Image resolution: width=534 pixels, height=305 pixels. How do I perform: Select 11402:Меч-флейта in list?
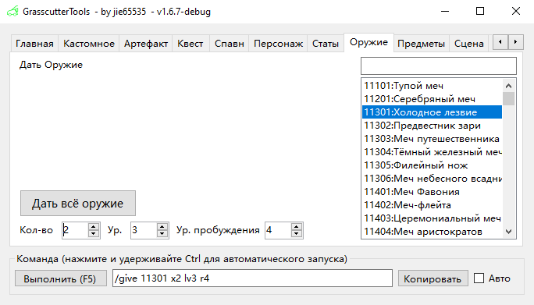pyautogui.click(x=433, y=205)
